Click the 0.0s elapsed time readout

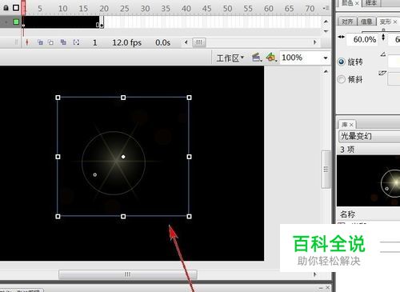163,42
